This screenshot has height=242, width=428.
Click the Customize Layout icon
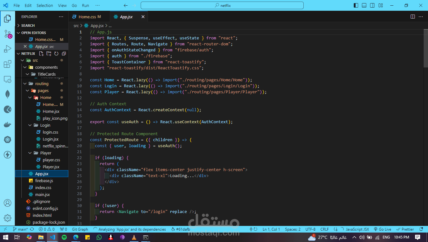pos(380,5)
